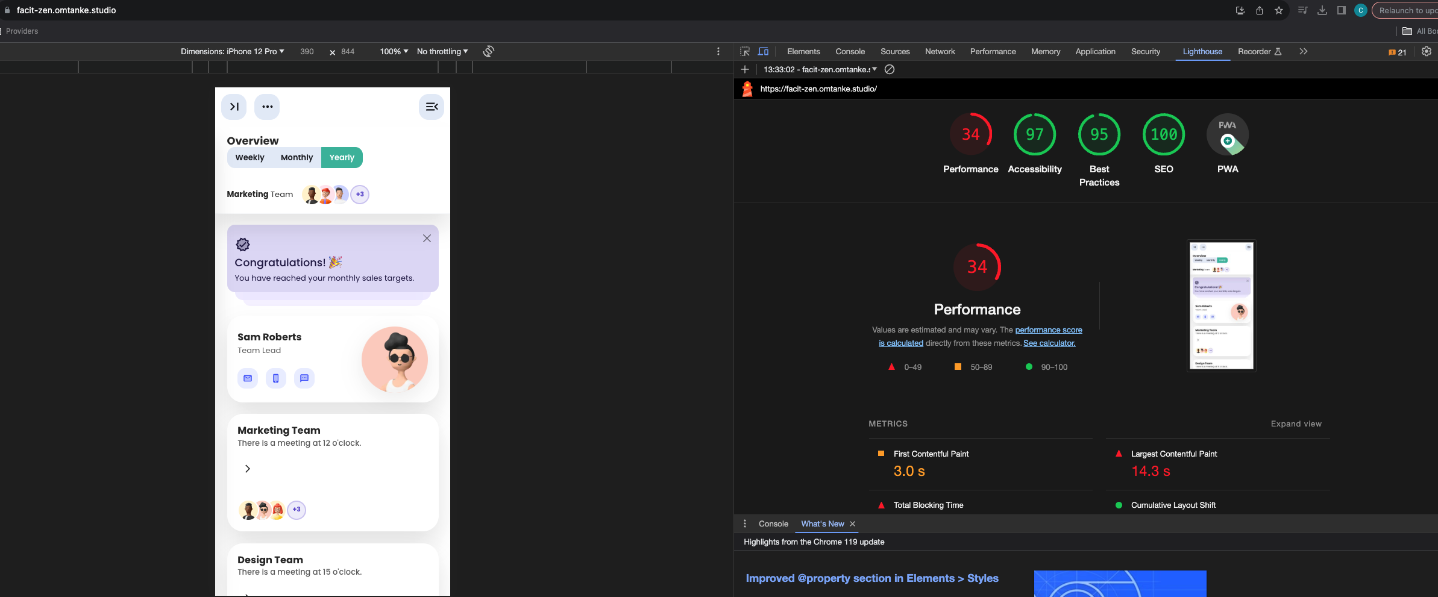Click the height field showing 844
Viewport: 1438px width, 597px height.
coord(348,52)
